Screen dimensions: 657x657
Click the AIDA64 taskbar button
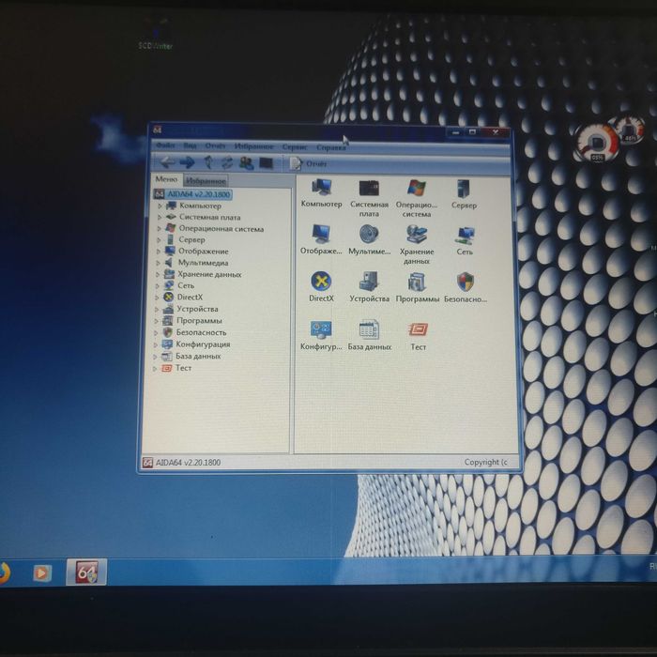coord(86,572)
